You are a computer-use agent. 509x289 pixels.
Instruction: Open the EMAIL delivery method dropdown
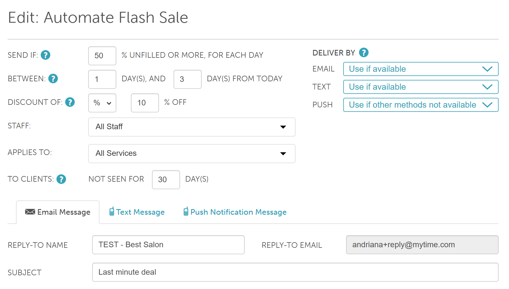point(421,69)
